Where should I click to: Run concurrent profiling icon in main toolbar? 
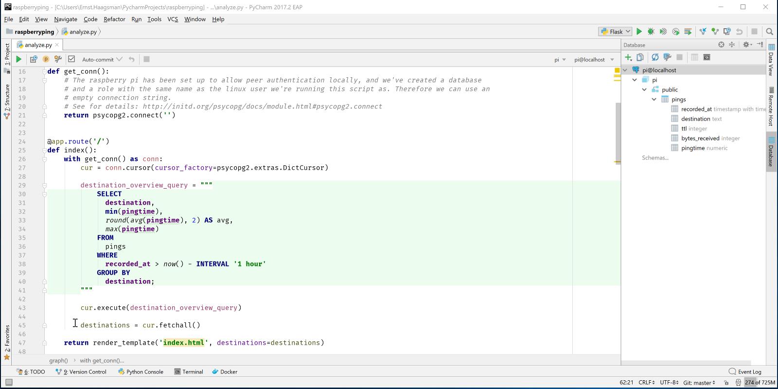(688, 32)
